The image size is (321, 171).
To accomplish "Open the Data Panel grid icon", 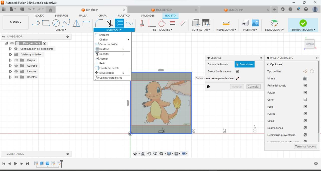I will click(4, 9).
